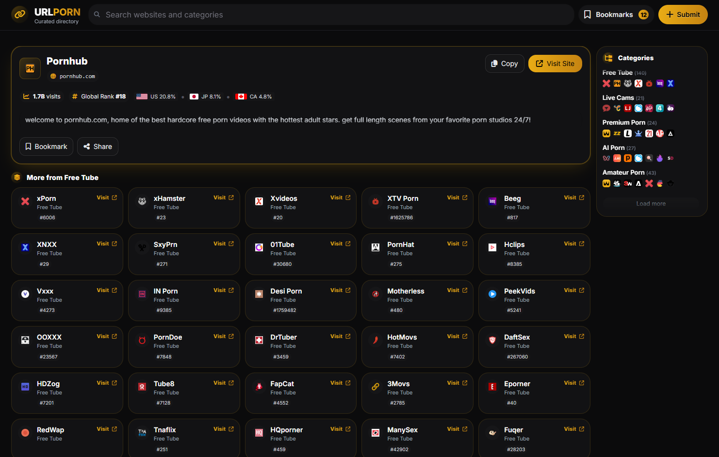Click the 3Movs chain icon
The height and width of the screenshot is (457, 719).
point(376,387)
